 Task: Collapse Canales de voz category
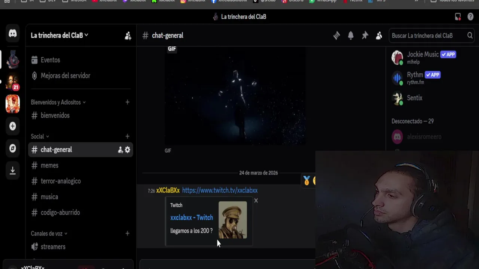49,234
